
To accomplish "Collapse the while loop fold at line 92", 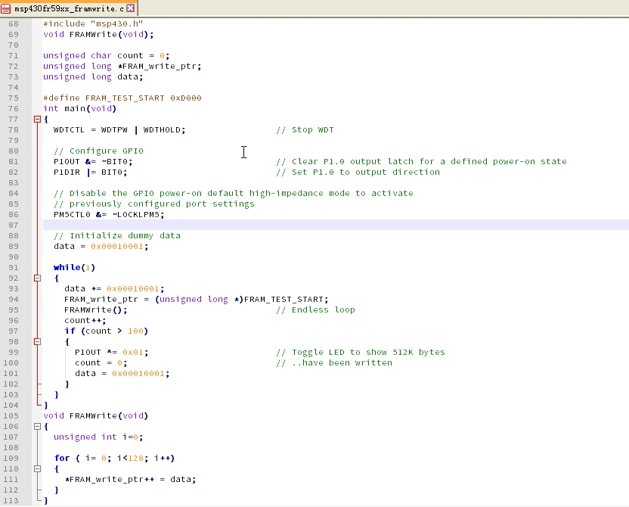I will point(37,278).
